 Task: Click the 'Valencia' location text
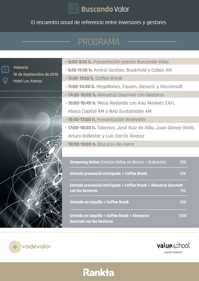(x=21, y=67)
